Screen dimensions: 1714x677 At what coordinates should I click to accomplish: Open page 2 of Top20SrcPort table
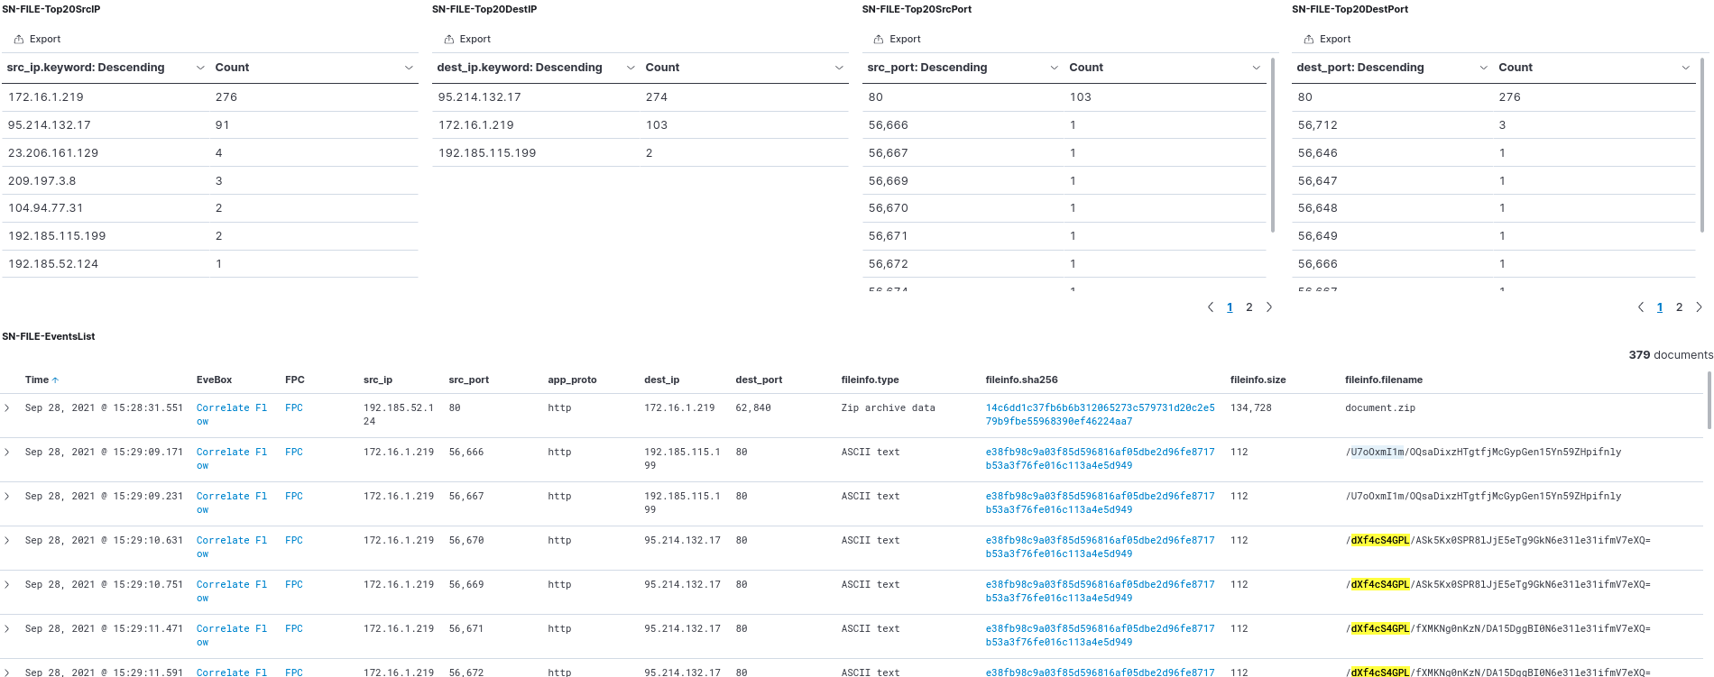point(1249,307)
